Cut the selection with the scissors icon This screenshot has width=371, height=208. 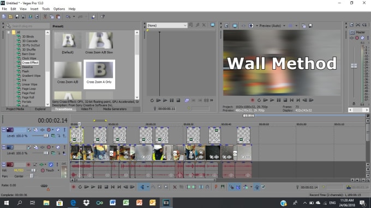tap(45, 16)
